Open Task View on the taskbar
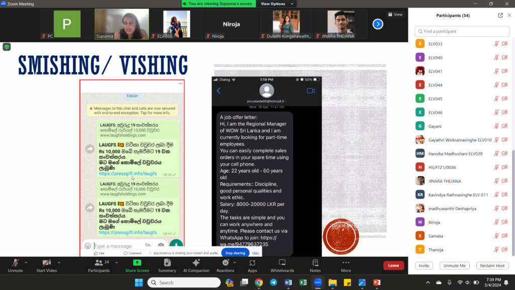Image resolution: width=515 pixels, height=290 pixels. pyautogui.click(x=244, y=282)
